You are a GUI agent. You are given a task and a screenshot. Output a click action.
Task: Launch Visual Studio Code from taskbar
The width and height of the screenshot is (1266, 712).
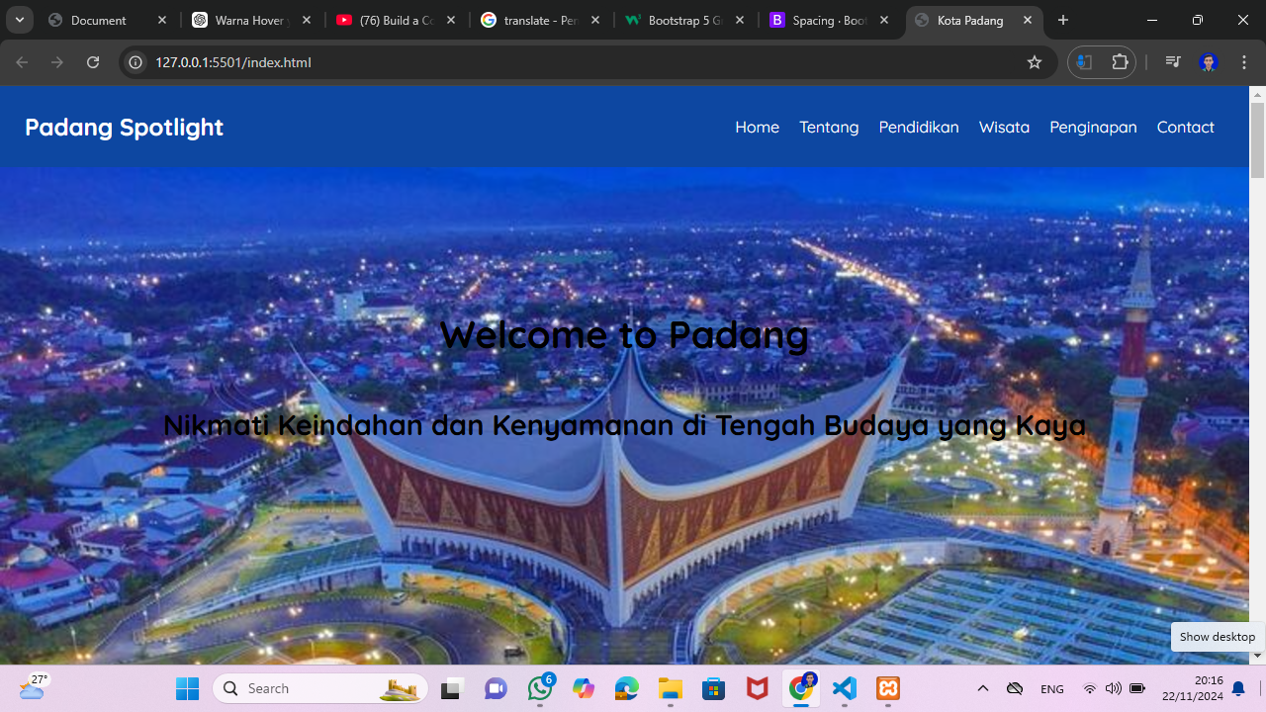[845, 688]
